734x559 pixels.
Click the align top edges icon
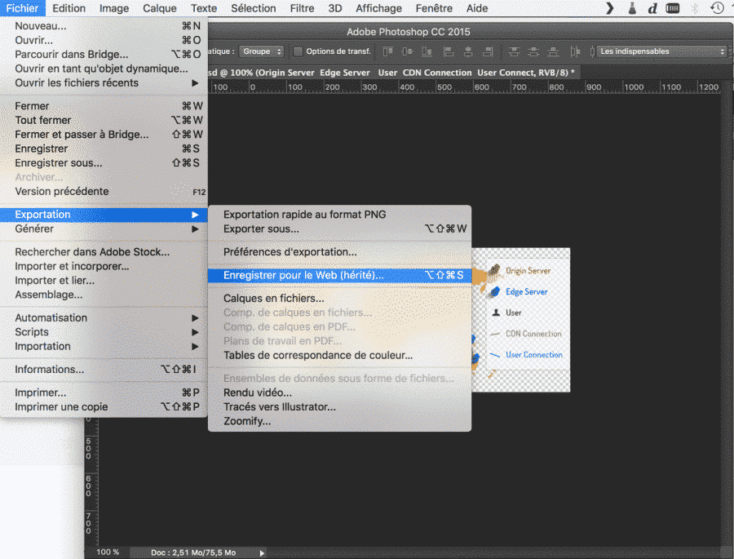pos(388,51)
